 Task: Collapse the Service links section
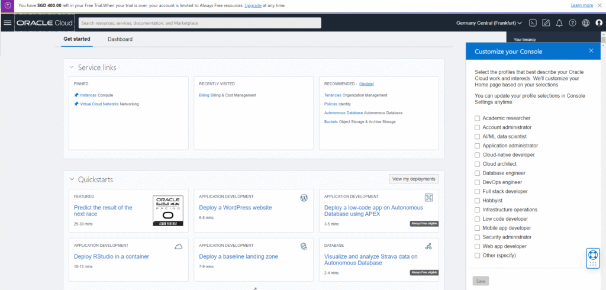[x=72, y=67]
